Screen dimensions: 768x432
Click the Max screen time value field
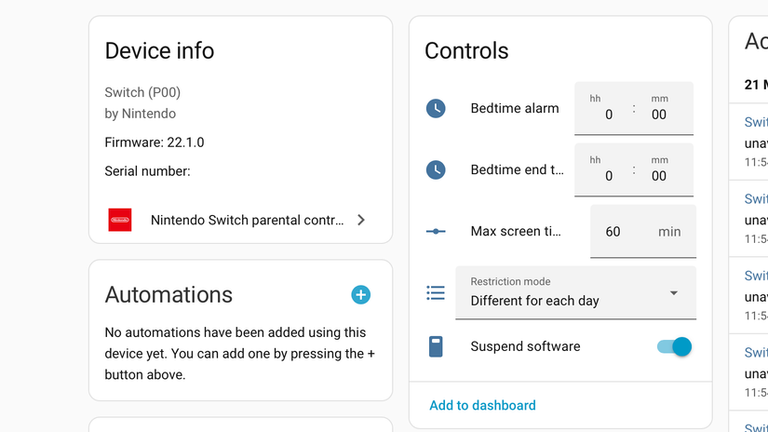pos(643,231)
